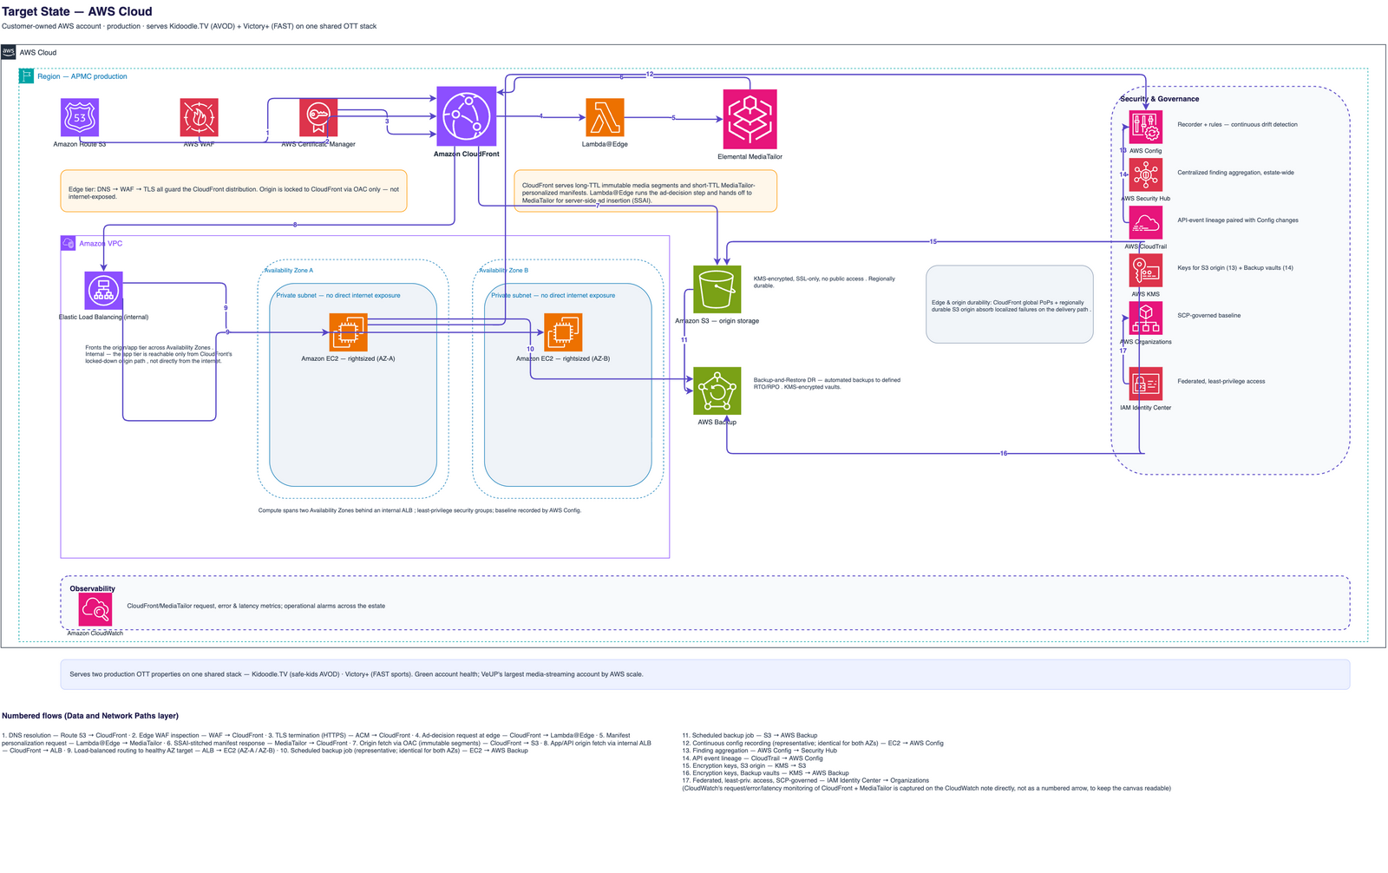Click the AWS WAF icon

[x=199, y=117]
